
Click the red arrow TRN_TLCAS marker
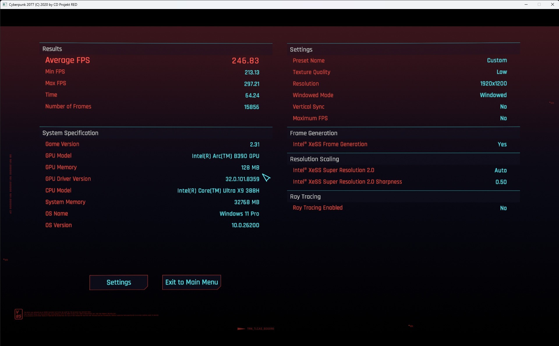coord(241,329)
